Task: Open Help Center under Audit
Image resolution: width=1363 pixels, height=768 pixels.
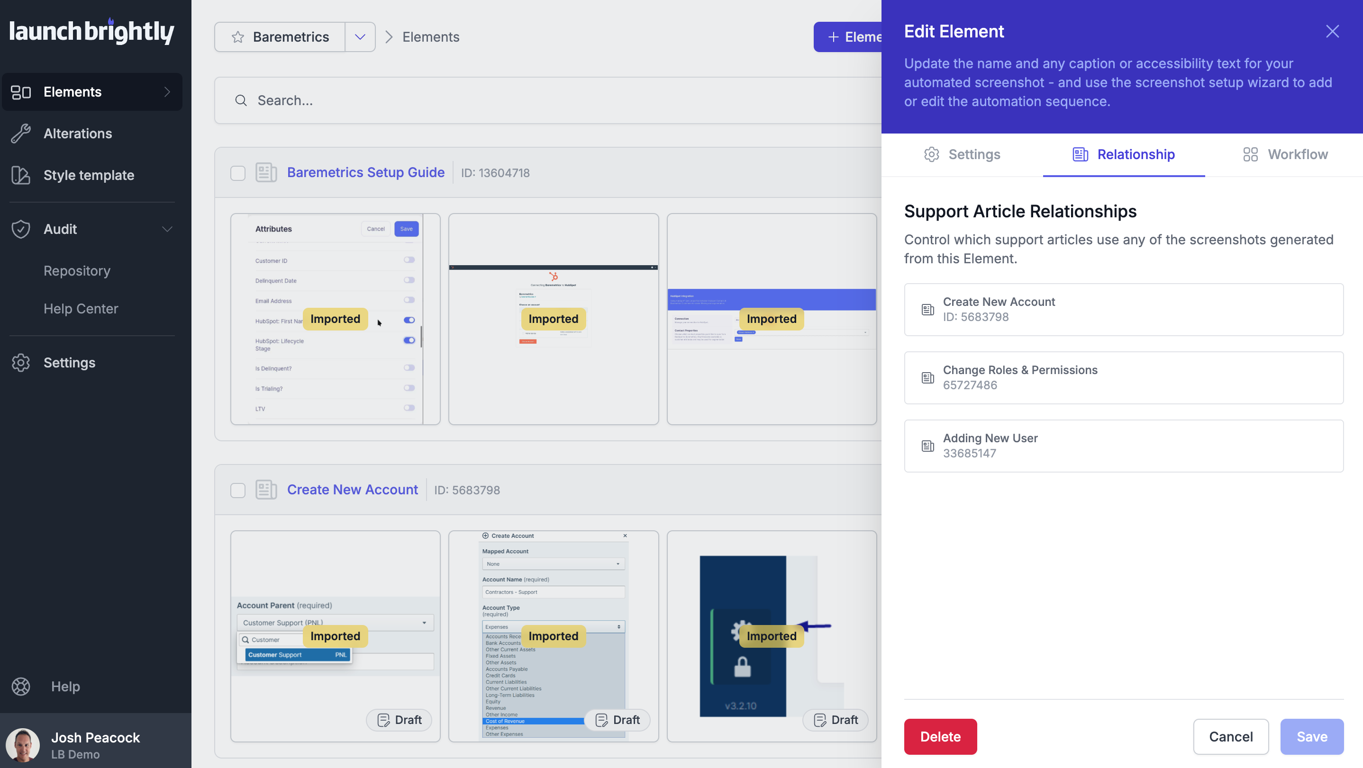Action: click(81, 309)
